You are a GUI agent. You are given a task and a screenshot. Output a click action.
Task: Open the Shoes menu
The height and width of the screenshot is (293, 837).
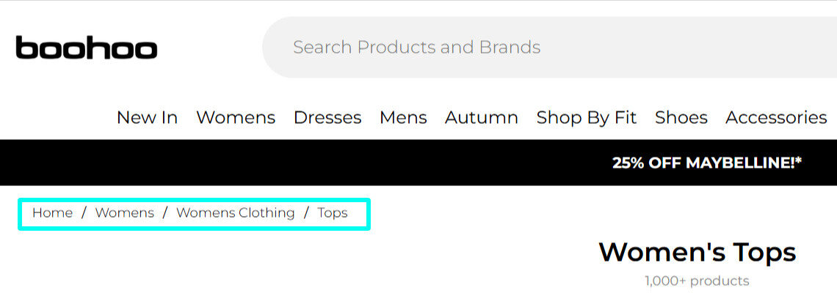[681, 117]
